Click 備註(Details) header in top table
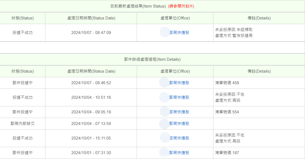305x159 pixels. (259, 18)
